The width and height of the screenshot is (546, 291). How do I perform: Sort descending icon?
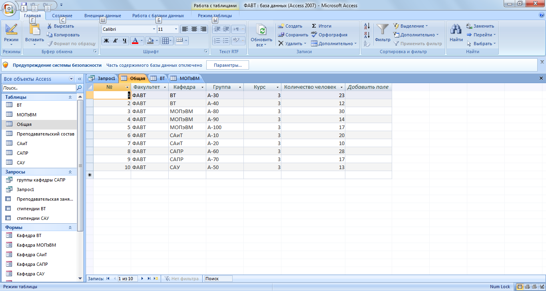[367, 35]
